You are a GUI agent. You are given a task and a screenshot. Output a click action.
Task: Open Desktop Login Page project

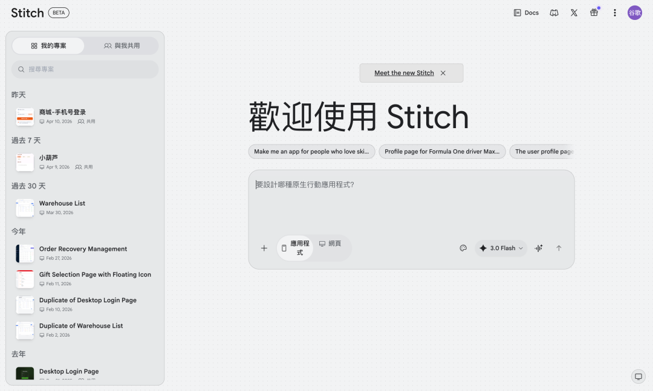pyautogui.click(x=85, y=373)
